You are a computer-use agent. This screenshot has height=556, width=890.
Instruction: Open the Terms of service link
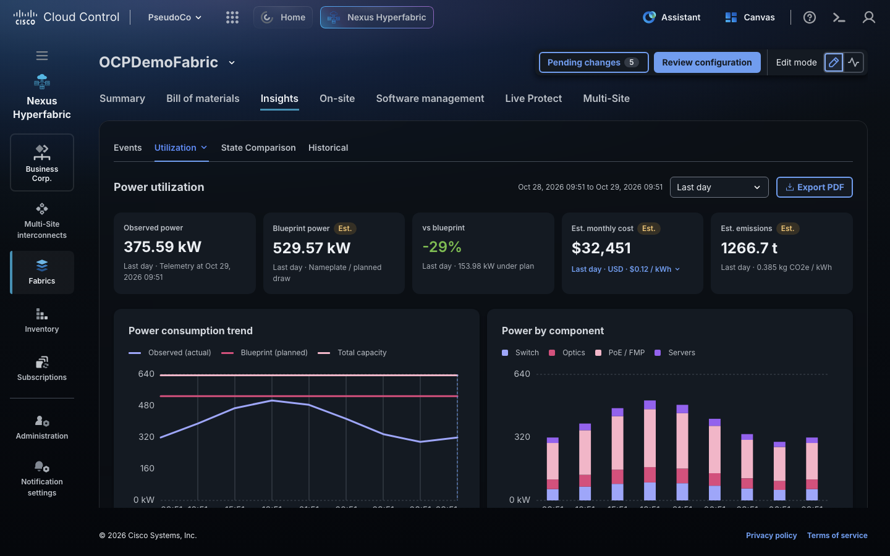(837, 536)
